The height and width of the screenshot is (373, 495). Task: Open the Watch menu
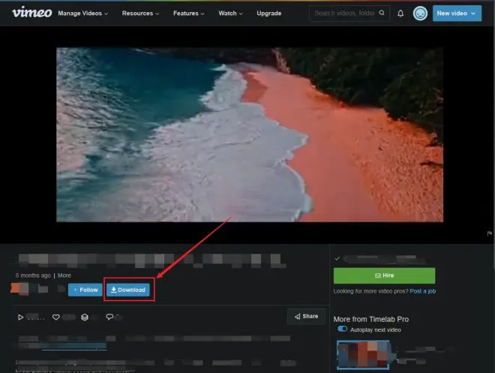[230, 14]
